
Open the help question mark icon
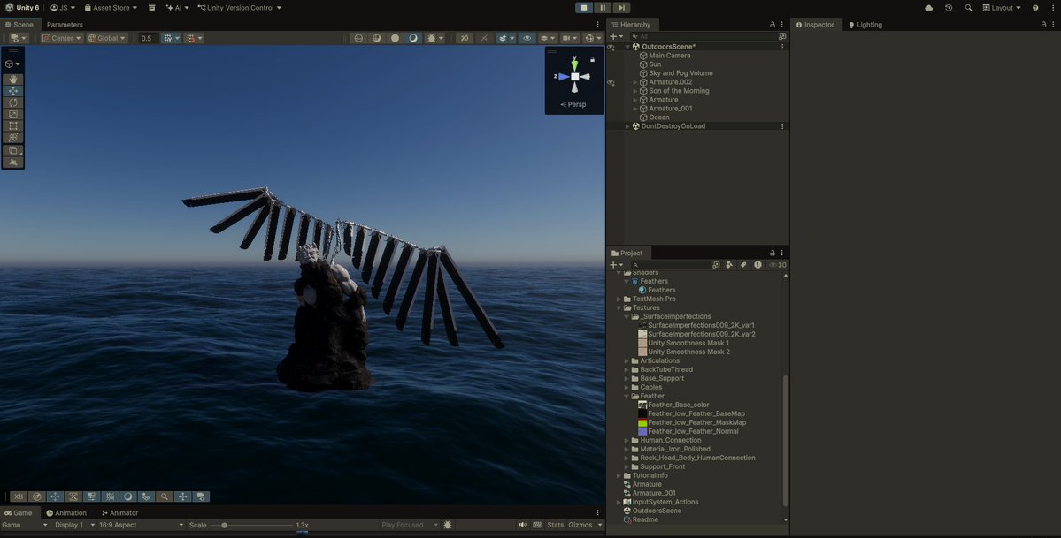tap(1035, 8)
